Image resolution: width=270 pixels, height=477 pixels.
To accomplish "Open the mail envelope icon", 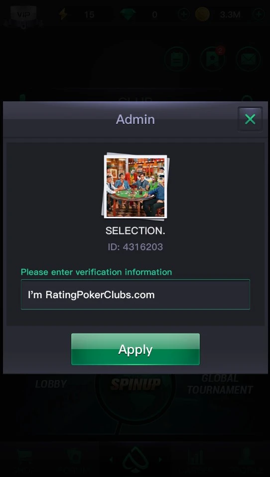I will [x=248, y=59].
